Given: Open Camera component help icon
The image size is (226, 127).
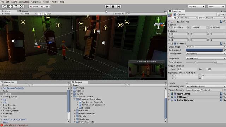Looking at the screenshot, I should pyautogui.click(x=221, y=43).
